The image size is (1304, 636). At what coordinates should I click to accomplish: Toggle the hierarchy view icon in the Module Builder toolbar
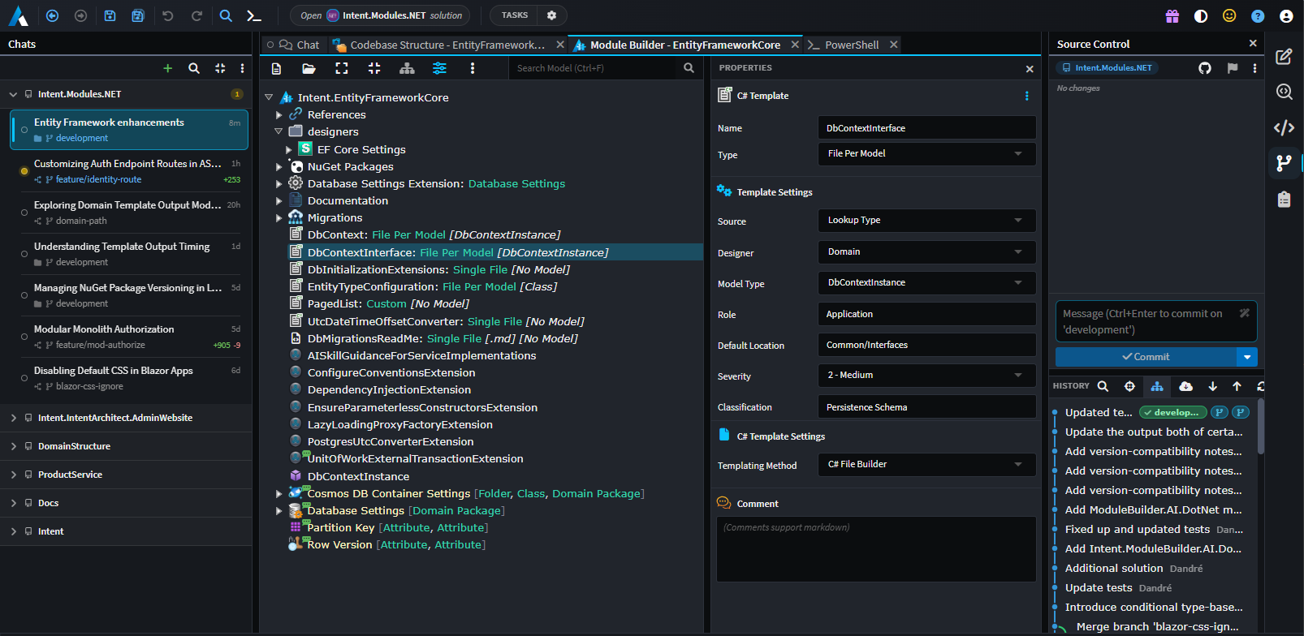click(407, 68)
